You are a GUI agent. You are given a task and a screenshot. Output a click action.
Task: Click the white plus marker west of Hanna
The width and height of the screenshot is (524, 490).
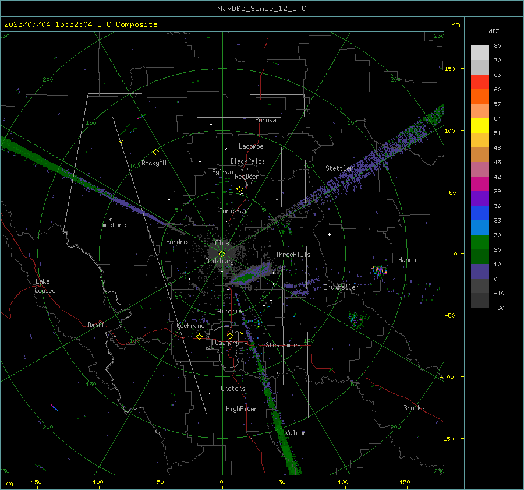[329, 234]
